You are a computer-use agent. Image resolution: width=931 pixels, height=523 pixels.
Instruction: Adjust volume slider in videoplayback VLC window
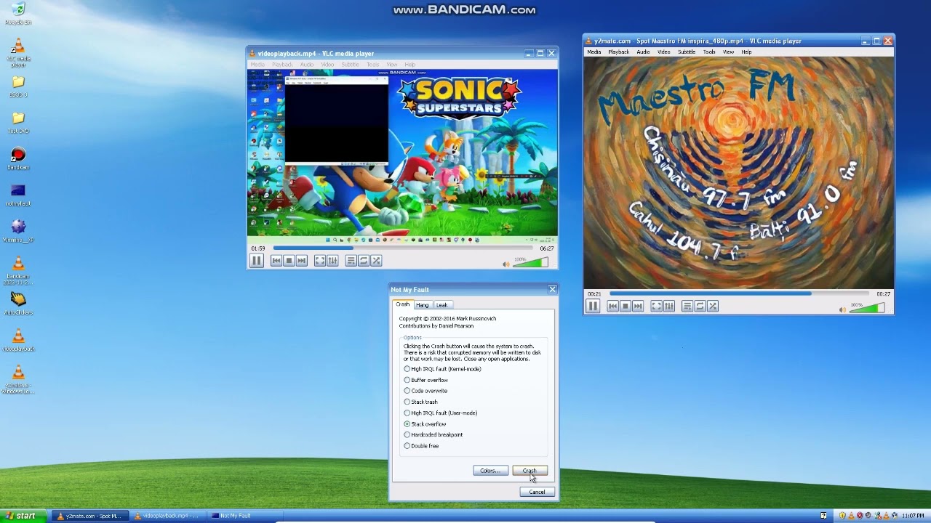click(x=530, y=262)
